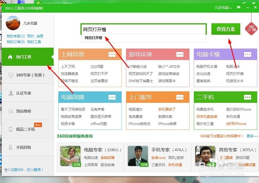Screen dimensions: 259x183
Task: Click the 加盟360，收入翻倍 link
Action: click(x=27, y=170)
